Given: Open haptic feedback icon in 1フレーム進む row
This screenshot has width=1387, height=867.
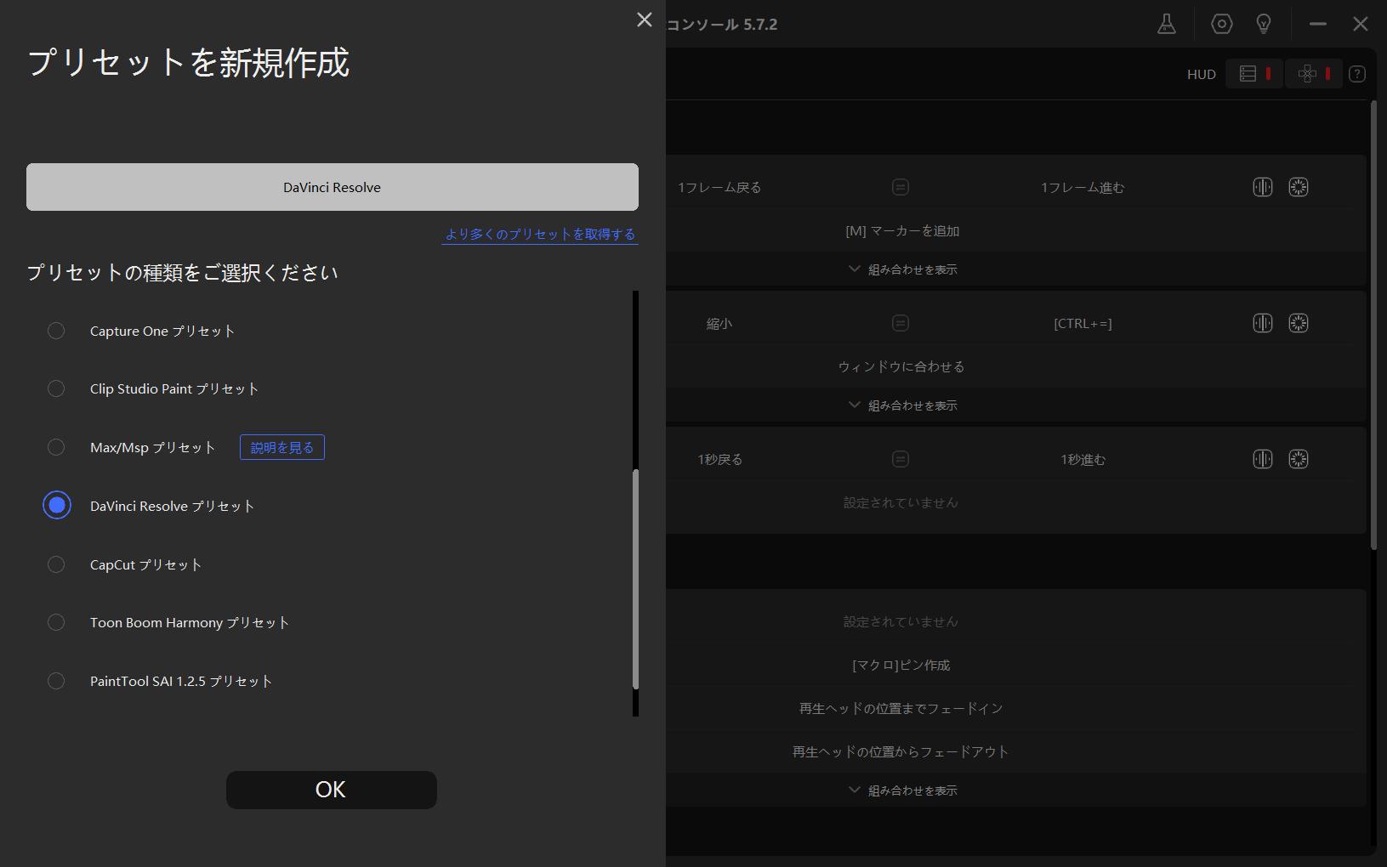Looking at the screenshot, I should tap(1263, 187).
